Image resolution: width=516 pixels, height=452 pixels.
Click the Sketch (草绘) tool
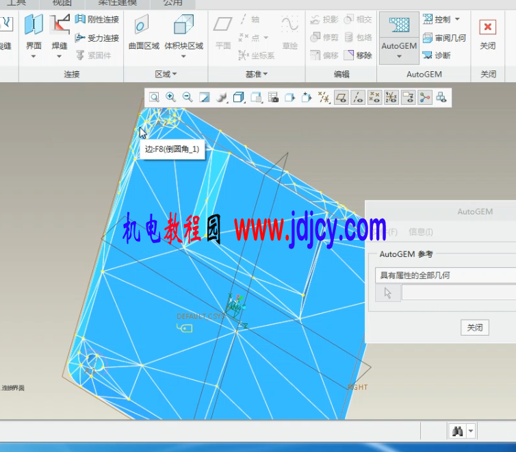290,32
